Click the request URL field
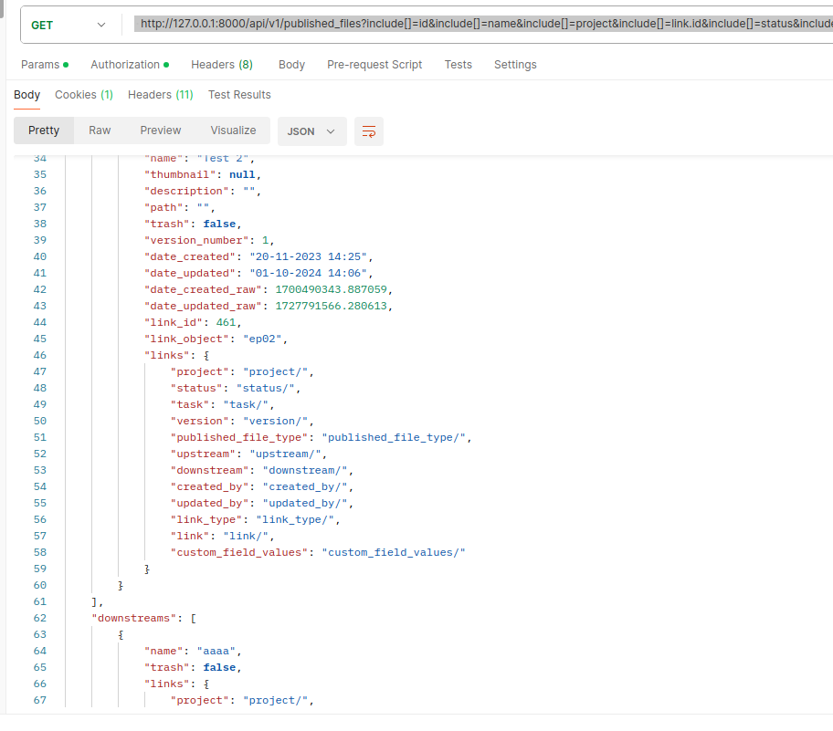The height and width of the screenshot is (731, 833). [x=482, y=25]
